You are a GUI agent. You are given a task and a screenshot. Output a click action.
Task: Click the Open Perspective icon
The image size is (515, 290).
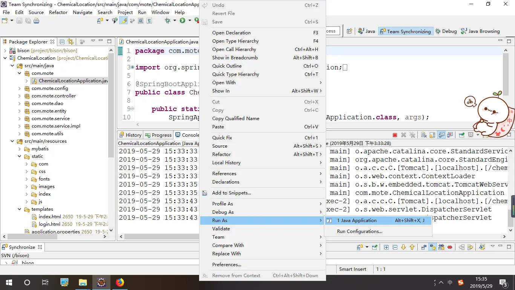click(349, 31)
